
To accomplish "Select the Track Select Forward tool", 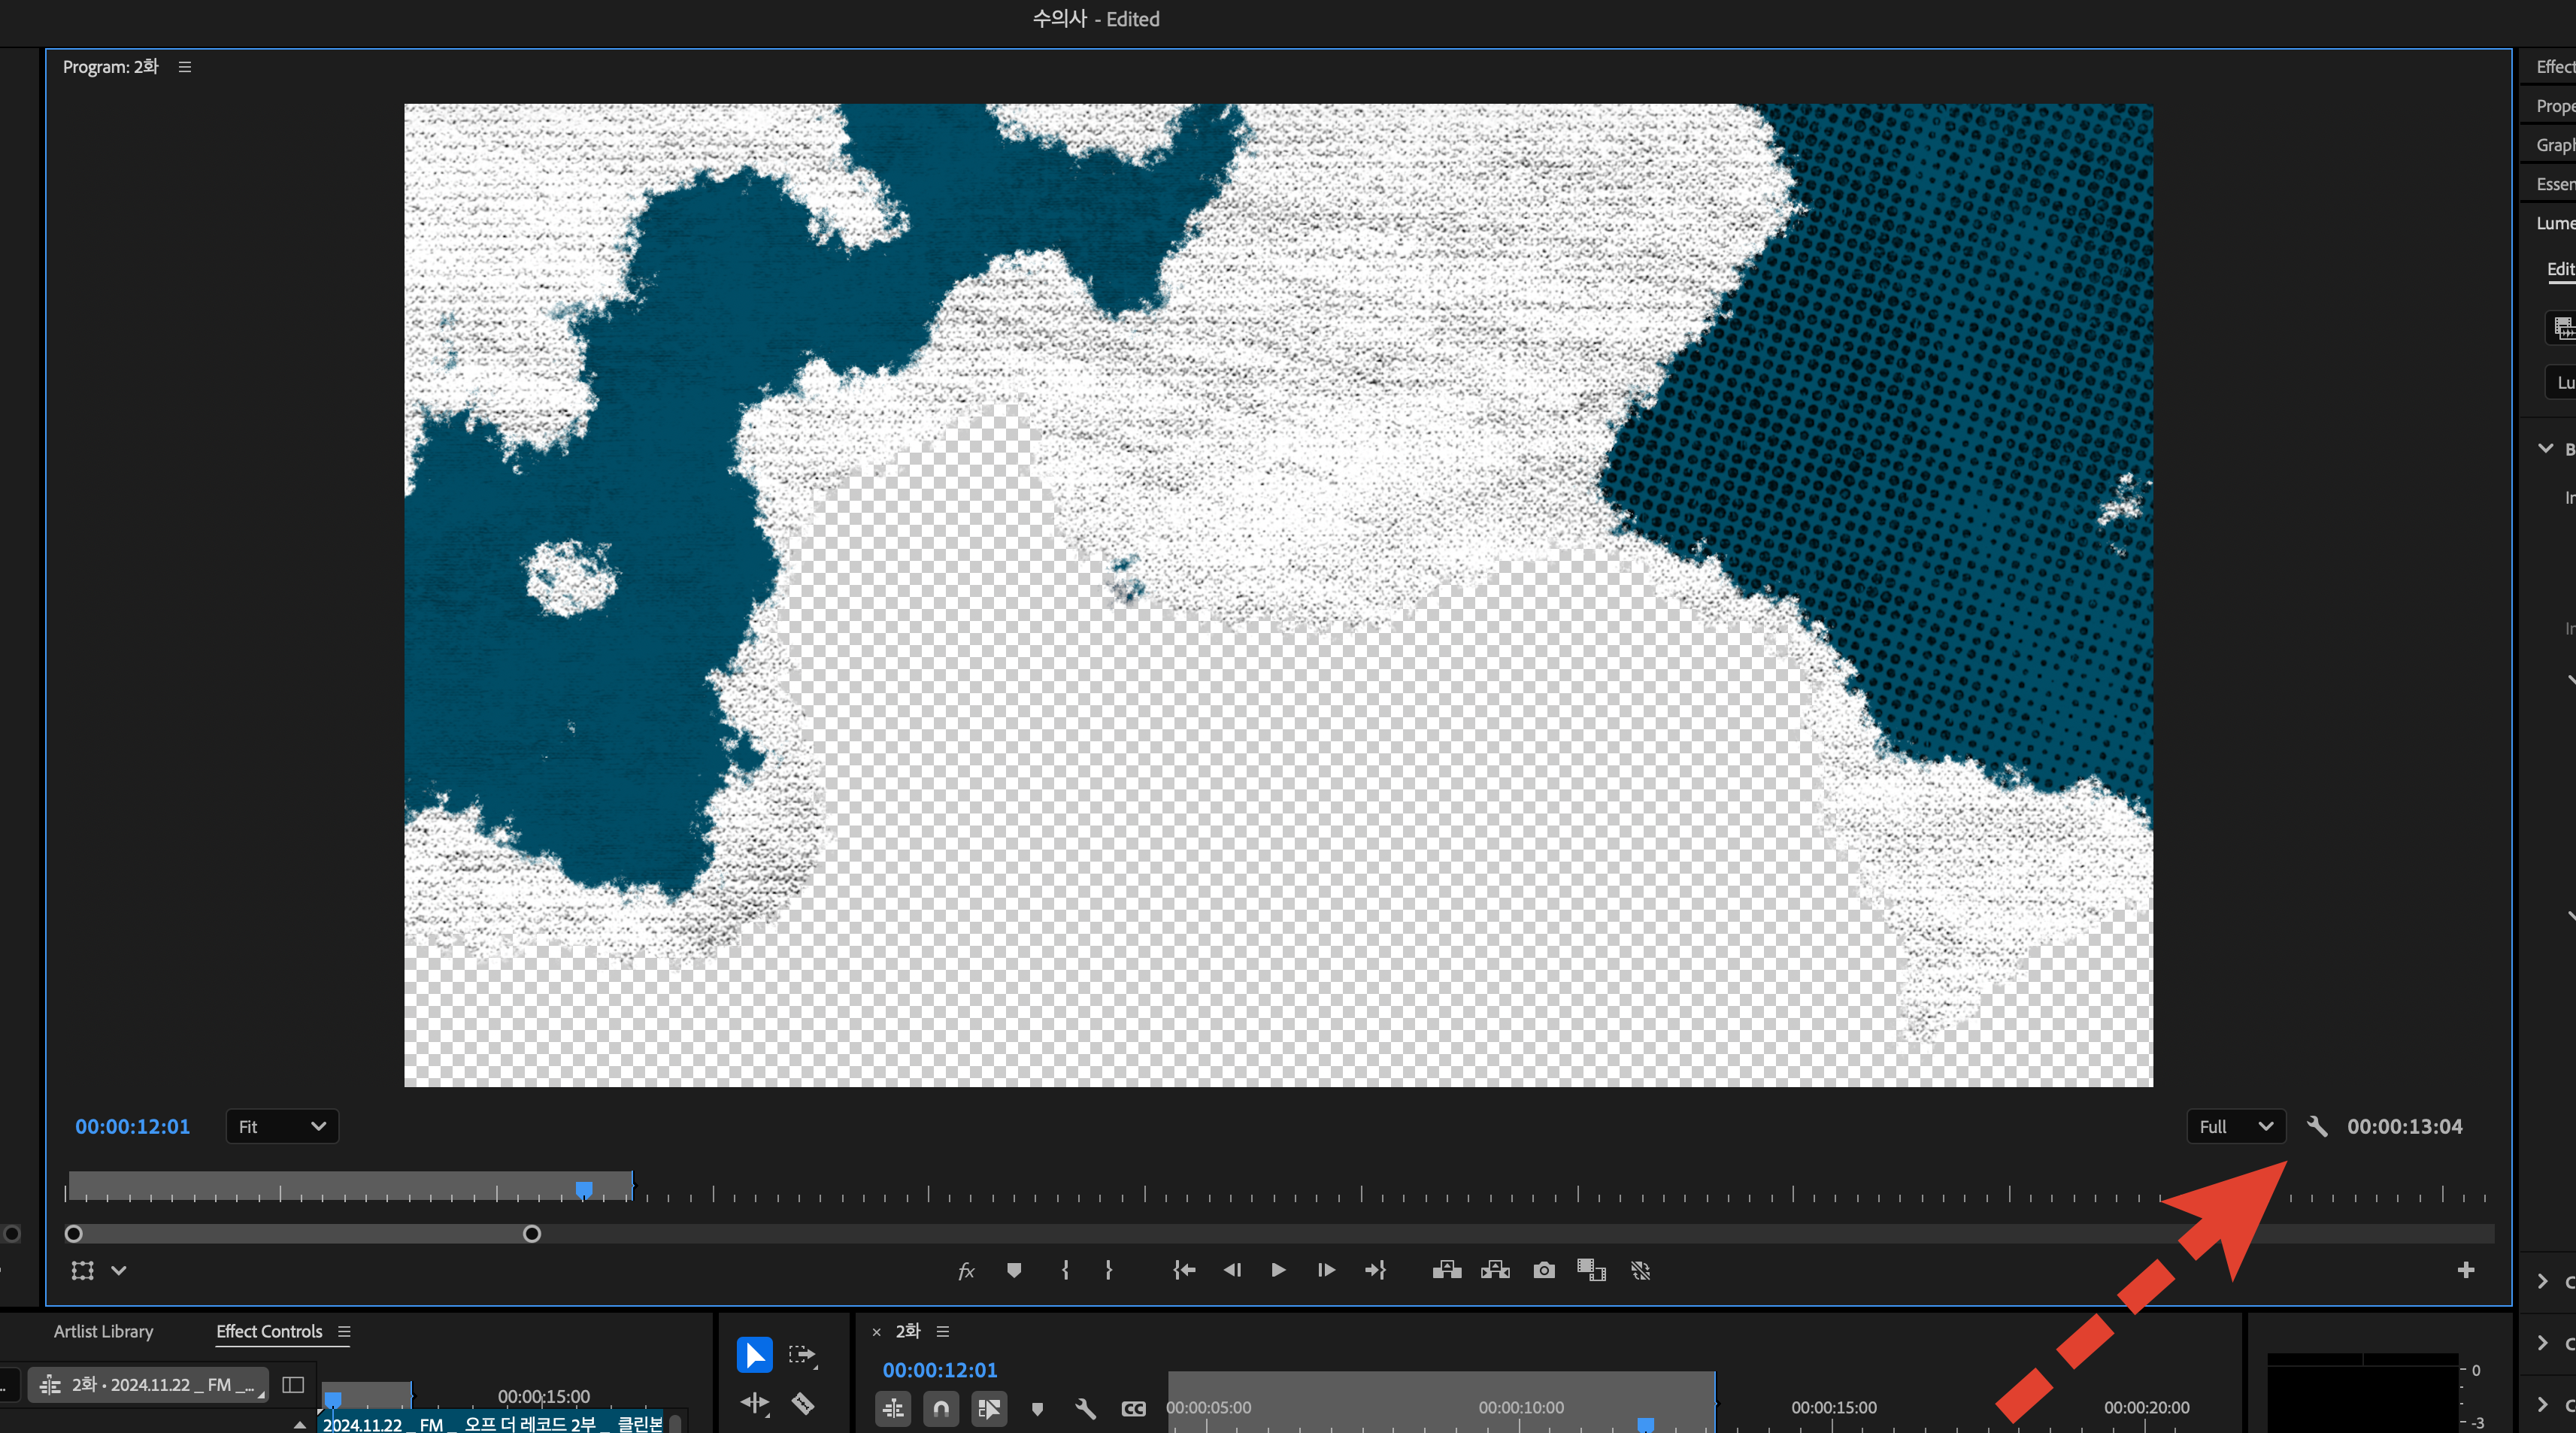I will 802,1355.
